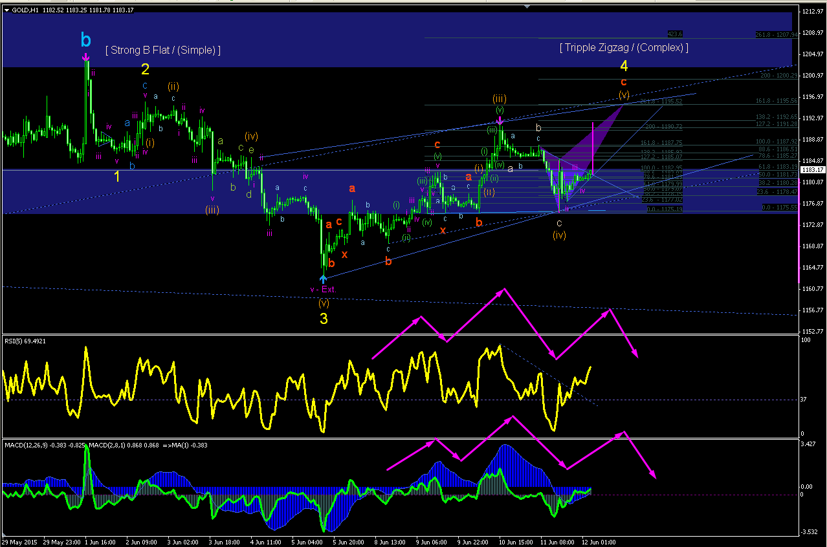This screenshot has height=547, width=827.
Task: Click the '10 Jun 15:00' time axis label
Action: (516, 542)
